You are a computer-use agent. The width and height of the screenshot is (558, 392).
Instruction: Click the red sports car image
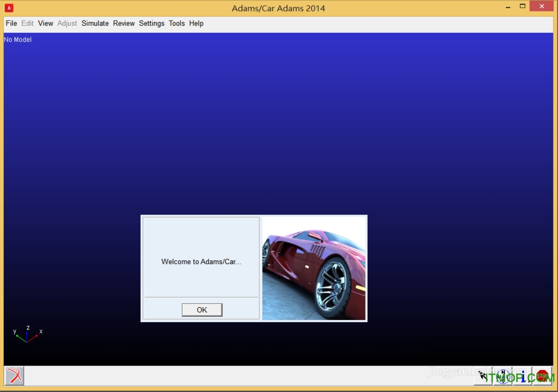pyautogui.click(x=314, y=269)
